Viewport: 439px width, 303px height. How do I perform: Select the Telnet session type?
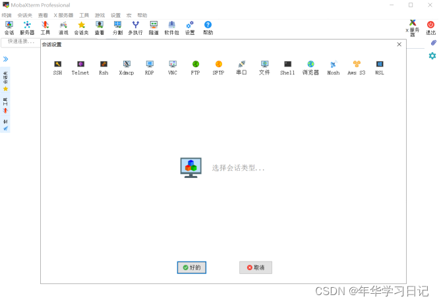(x=80, y=68)
